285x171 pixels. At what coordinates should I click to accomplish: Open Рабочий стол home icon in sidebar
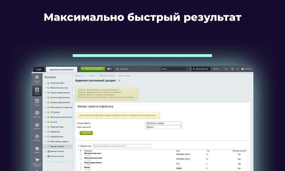[37, 78]
